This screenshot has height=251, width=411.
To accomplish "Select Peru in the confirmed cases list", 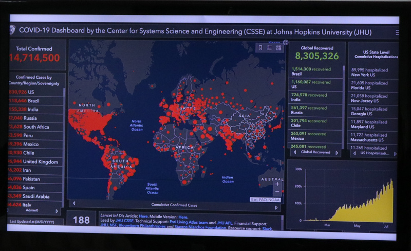I will click(x=36, y=135).
